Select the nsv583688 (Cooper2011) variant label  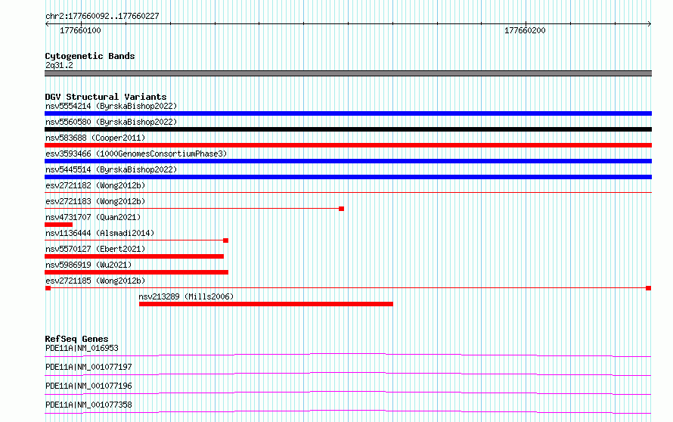(95, 138)
